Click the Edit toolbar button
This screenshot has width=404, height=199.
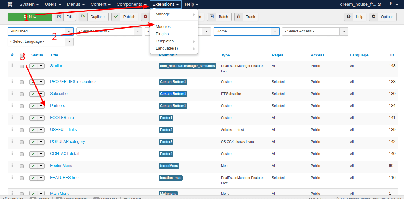pyautogui.click(x=65, y=17)
